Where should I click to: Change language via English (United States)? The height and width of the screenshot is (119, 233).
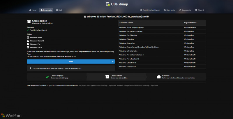[x=150, y=10]
